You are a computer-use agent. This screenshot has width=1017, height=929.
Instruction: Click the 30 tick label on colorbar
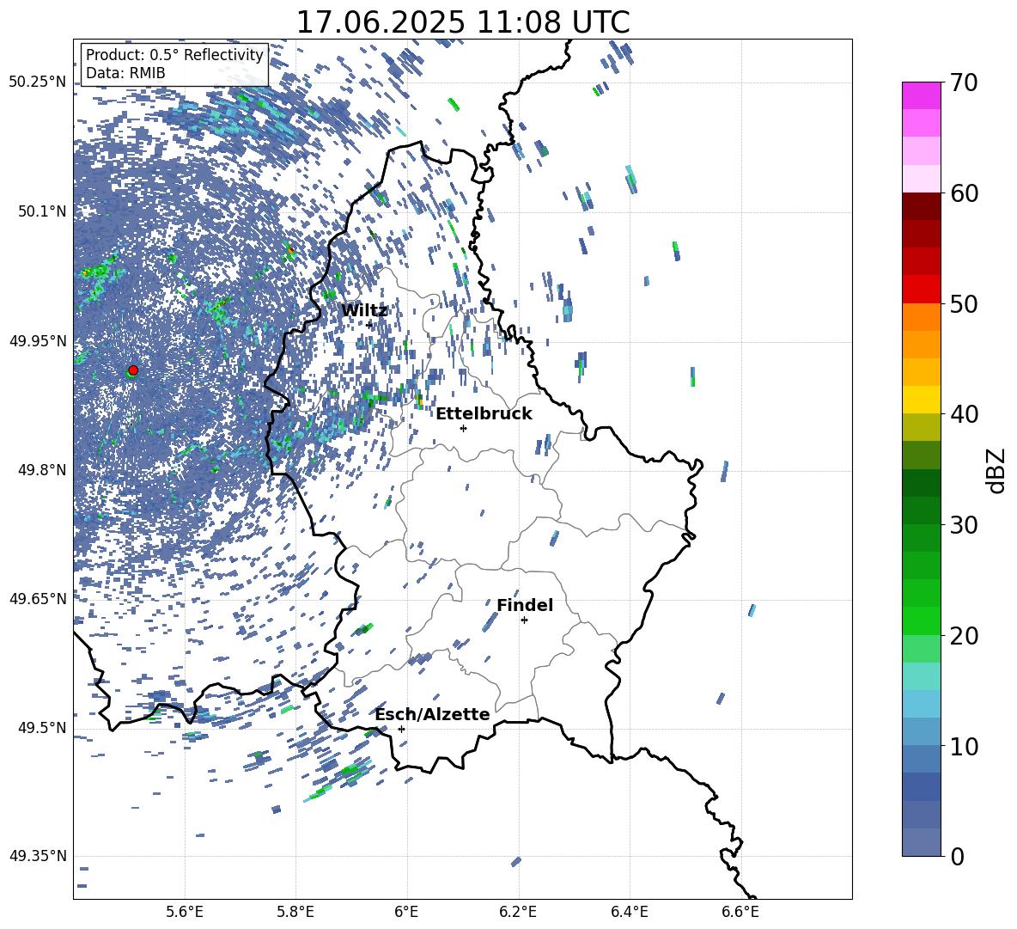964,525
